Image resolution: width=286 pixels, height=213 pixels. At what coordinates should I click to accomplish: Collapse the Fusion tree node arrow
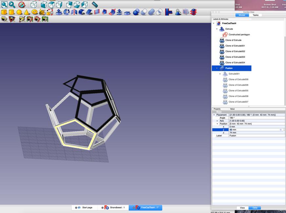[217, 68]
